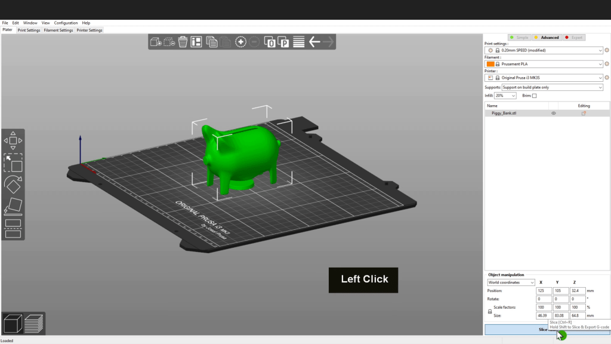611x344 pixels.
Task: Click the Add model icon in toolbar
Action: (156, 42)
